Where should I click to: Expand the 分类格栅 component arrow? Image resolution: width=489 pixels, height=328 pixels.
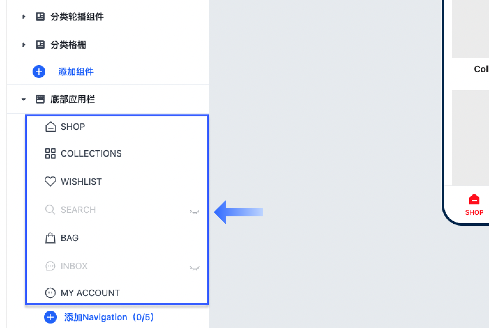click(x=24, y=45)
